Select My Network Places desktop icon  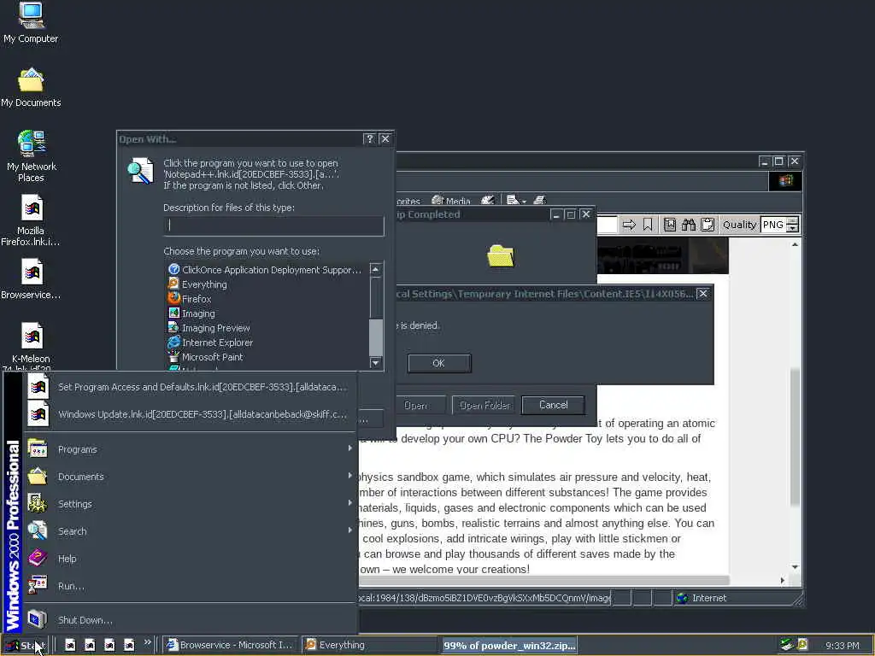pos(31,156)
